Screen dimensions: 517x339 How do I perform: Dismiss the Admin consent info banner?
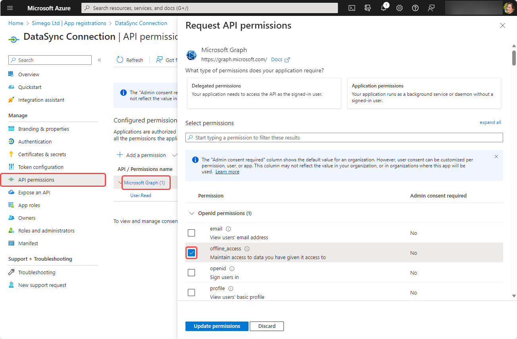(496, 157)
